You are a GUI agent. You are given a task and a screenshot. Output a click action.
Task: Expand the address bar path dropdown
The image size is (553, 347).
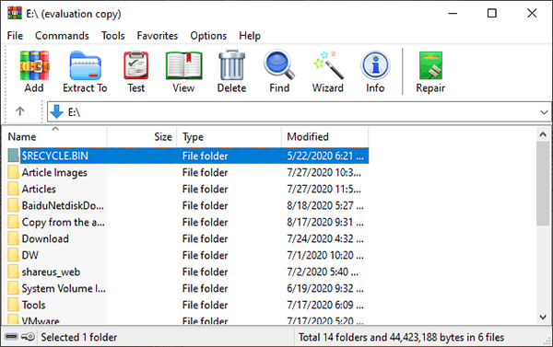pyautogui.click(x=544, y=112)
